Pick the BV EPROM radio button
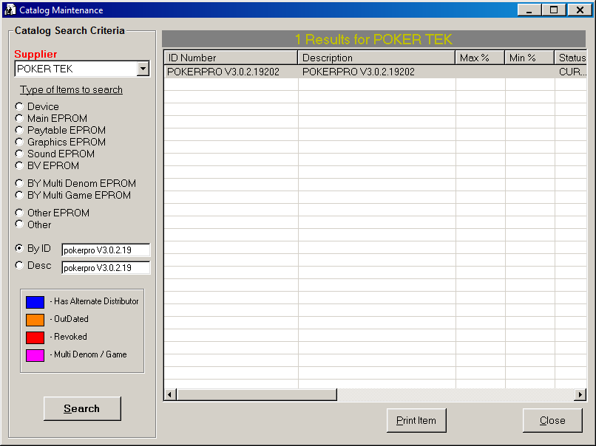Screen dimensions: 596x446 coord(19,165)
